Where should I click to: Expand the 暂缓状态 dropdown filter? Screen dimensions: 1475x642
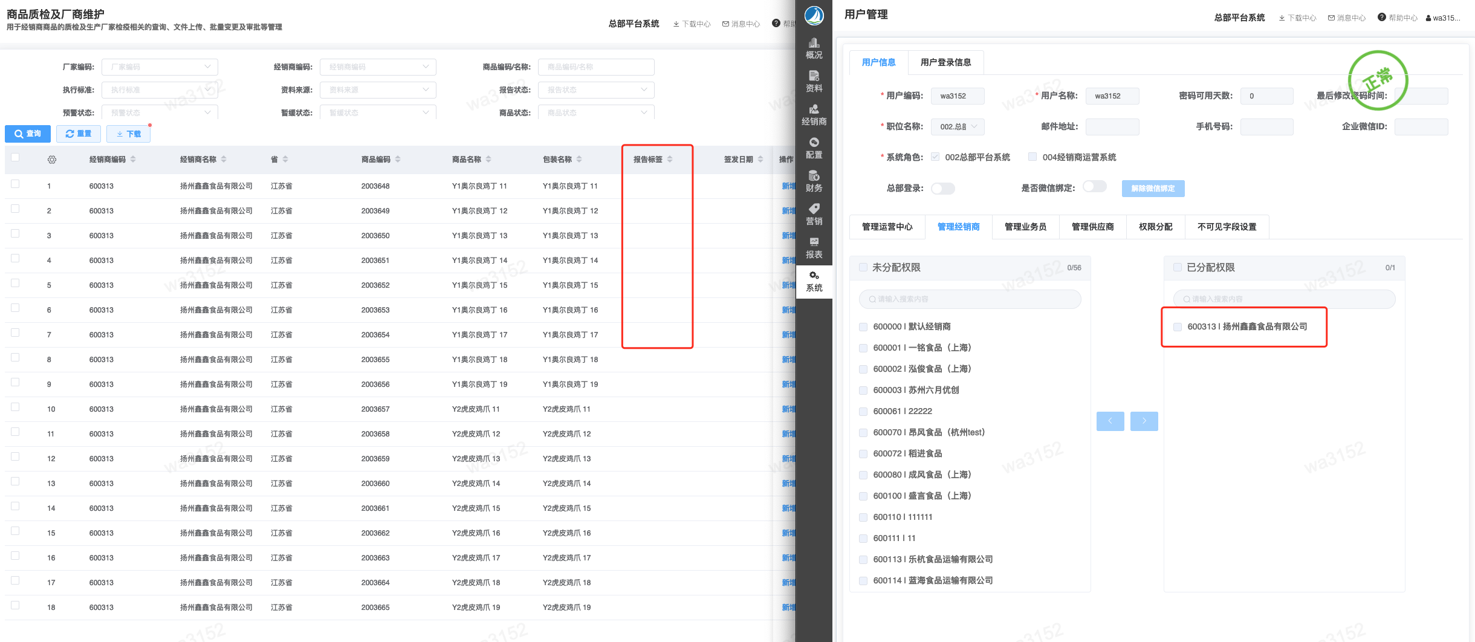pos(378,112)
